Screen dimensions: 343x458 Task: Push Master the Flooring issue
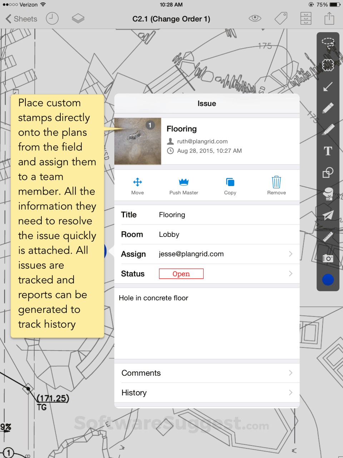(184, 185)
